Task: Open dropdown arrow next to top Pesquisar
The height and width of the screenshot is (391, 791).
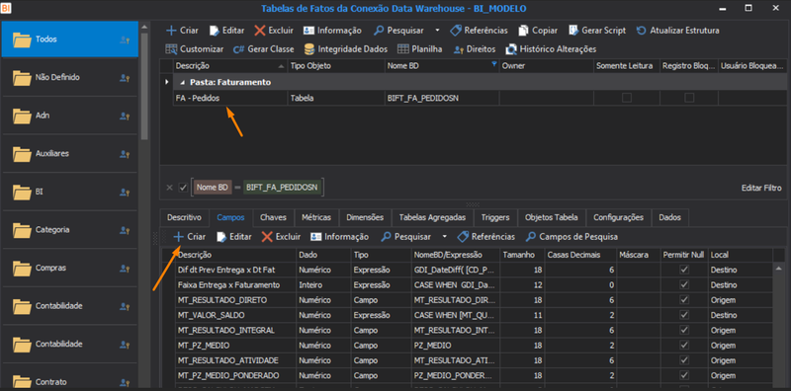Action: point(437,31)
